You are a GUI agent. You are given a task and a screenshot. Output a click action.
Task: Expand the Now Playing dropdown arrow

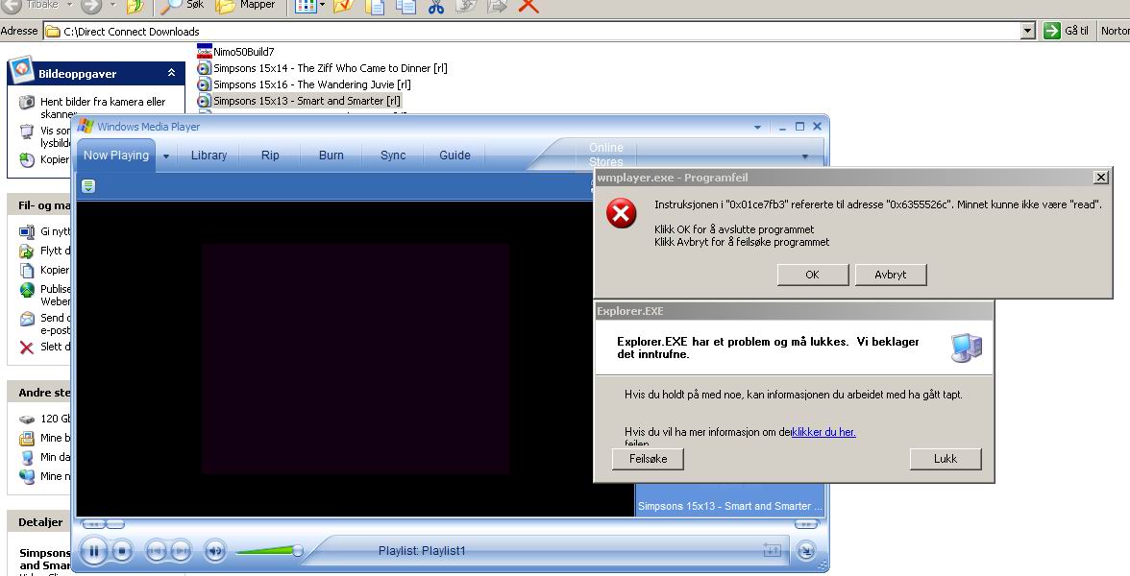(165, 156)
